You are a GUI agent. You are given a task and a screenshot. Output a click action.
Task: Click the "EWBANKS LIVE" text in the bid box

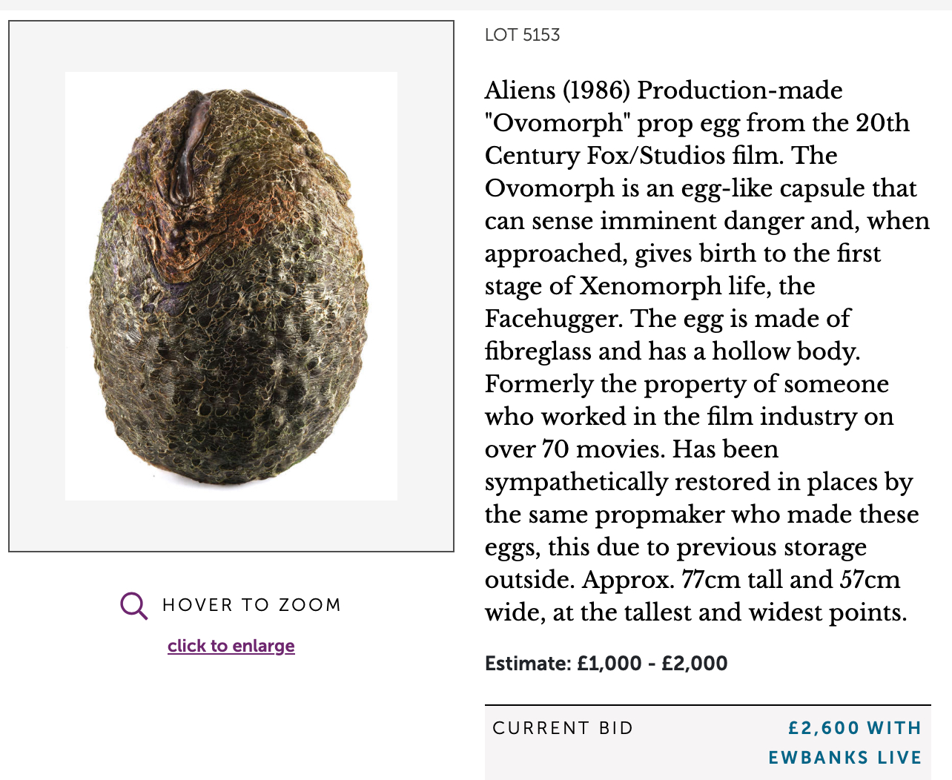click(x=844, y=758)
